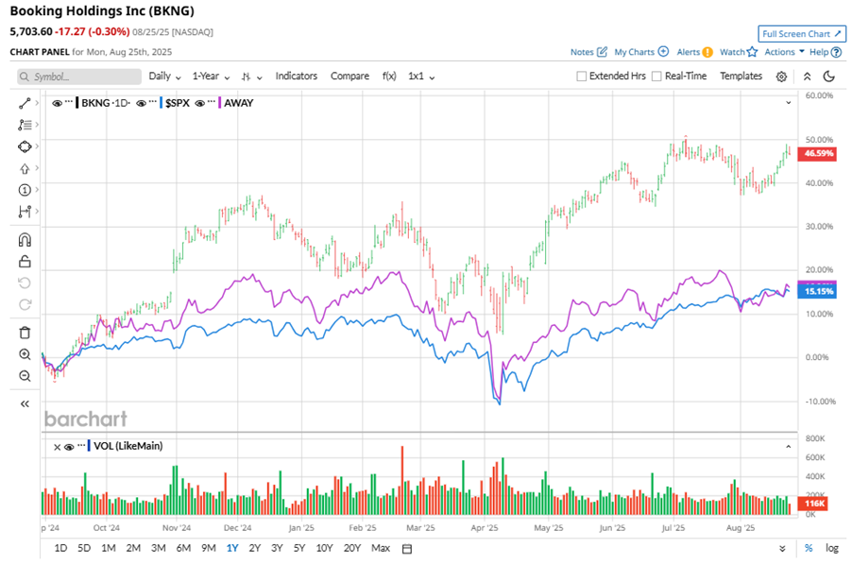852x565 pixels.
Task: Enable the Real-Time checkbox
Action: [656, 76]
